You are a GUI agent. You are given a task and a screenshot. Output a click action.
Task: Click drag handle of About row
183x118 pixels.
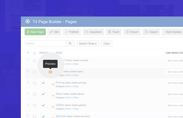[x=28, y=93]
